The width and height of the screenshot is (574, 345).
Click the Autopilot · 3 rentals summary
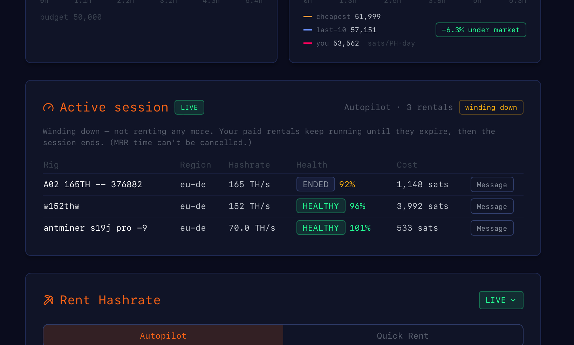click(398, 107)
